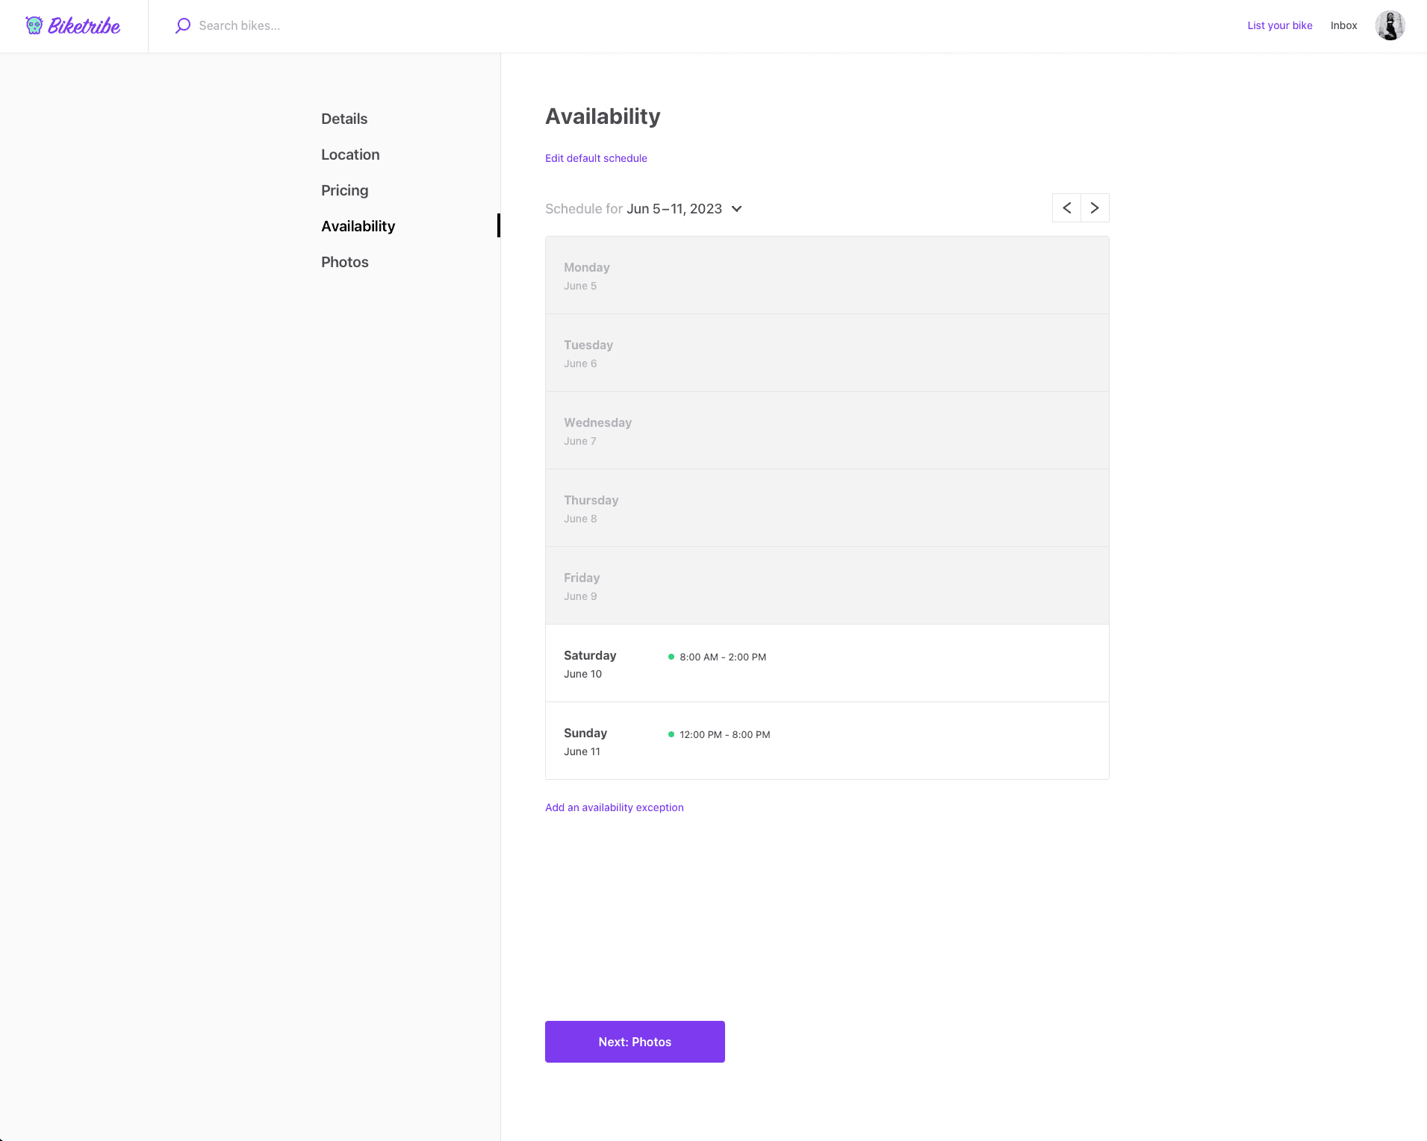Expand the schedule week date dropdown
Screen dimensions: 1427x1141
[x=736, y=209]
